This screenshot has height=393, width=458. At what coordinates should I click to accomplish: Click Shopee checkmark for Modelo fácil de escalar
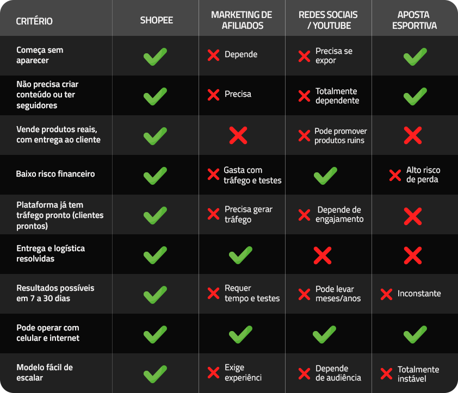[155, 374]
